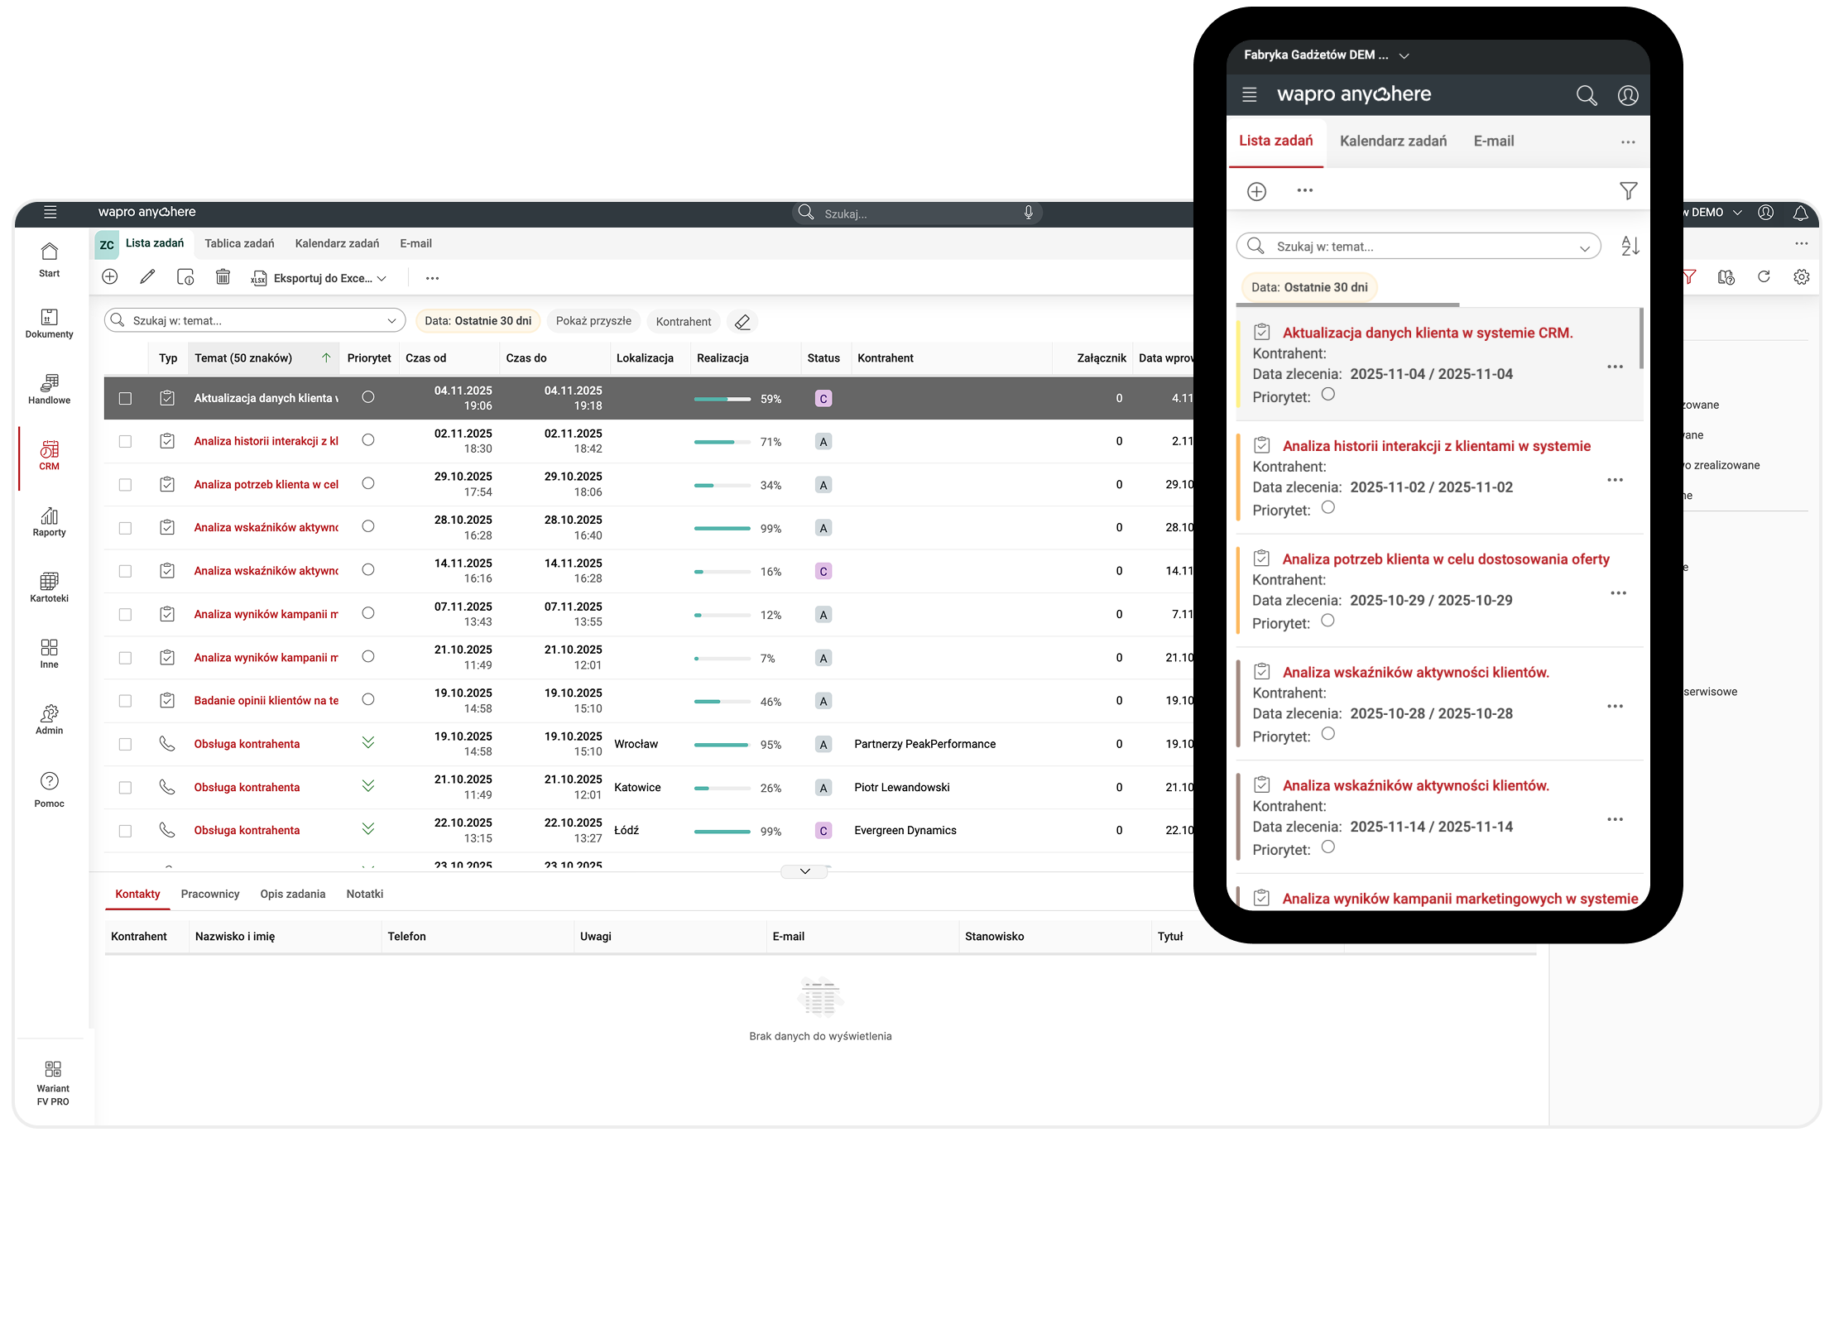Screen dimensions: 1834x1324
Task: Tick the checkbox for Evergreen Dynamics row
Action: [125, 831]
